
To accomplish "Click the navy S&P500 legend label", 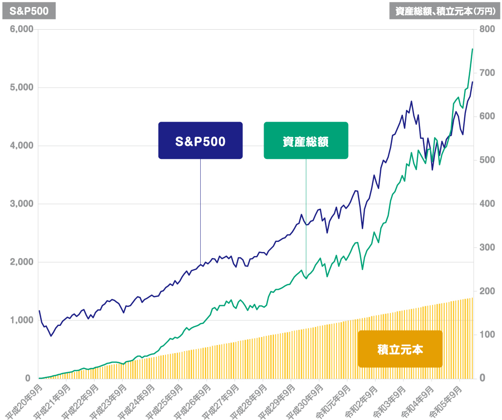I will click(x=200, y=141).
